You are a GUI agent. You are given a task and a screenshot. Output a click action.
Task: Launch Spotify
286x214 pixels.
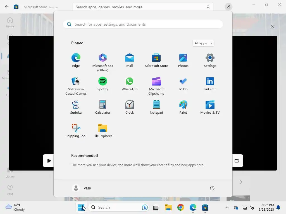[103, 84]
